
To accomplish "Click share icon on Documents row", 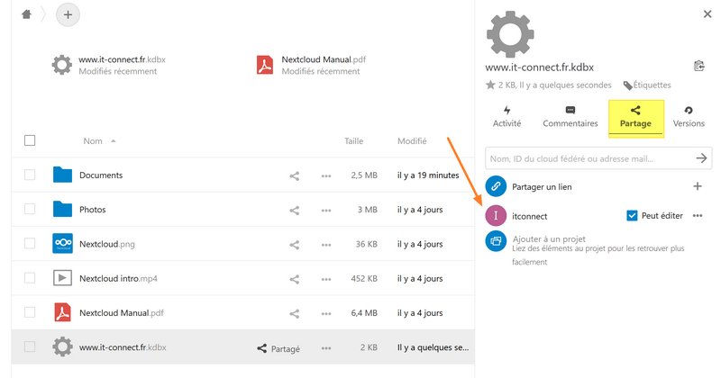I will (x=294, y=175).
